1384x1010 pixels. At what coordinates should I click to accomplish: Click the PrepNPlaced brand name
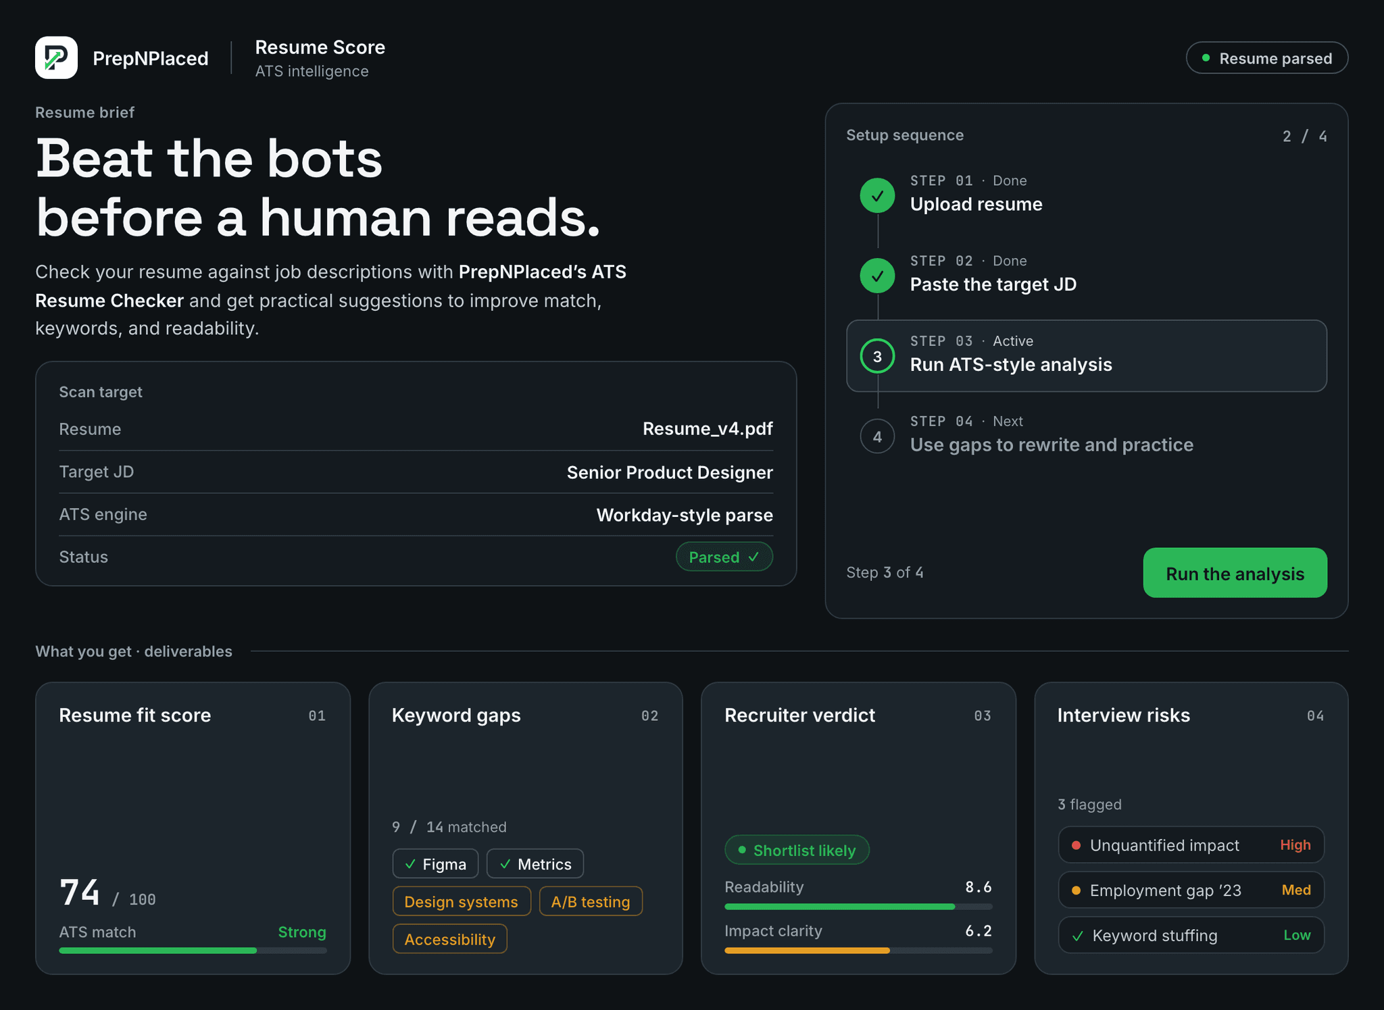tap(151, 59)
